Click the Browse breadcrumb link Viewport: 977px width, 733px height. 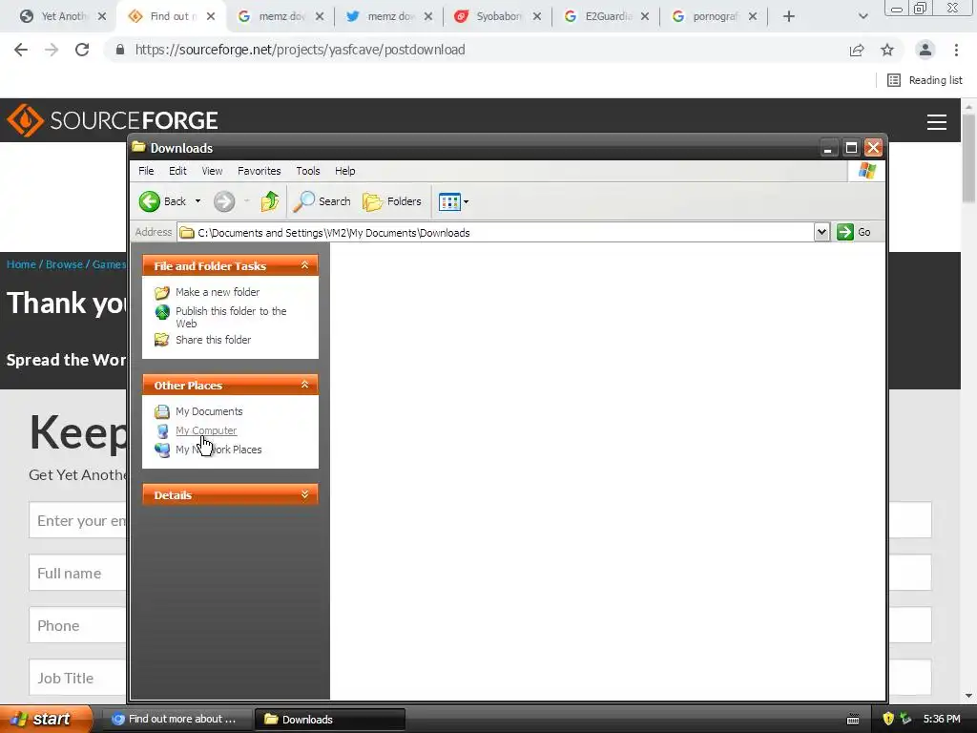point(64,264)
